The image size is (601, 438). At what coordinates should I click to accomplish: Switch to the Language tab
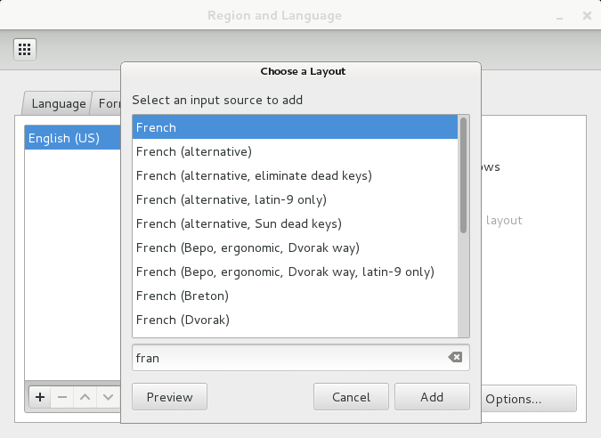(58, 103)
